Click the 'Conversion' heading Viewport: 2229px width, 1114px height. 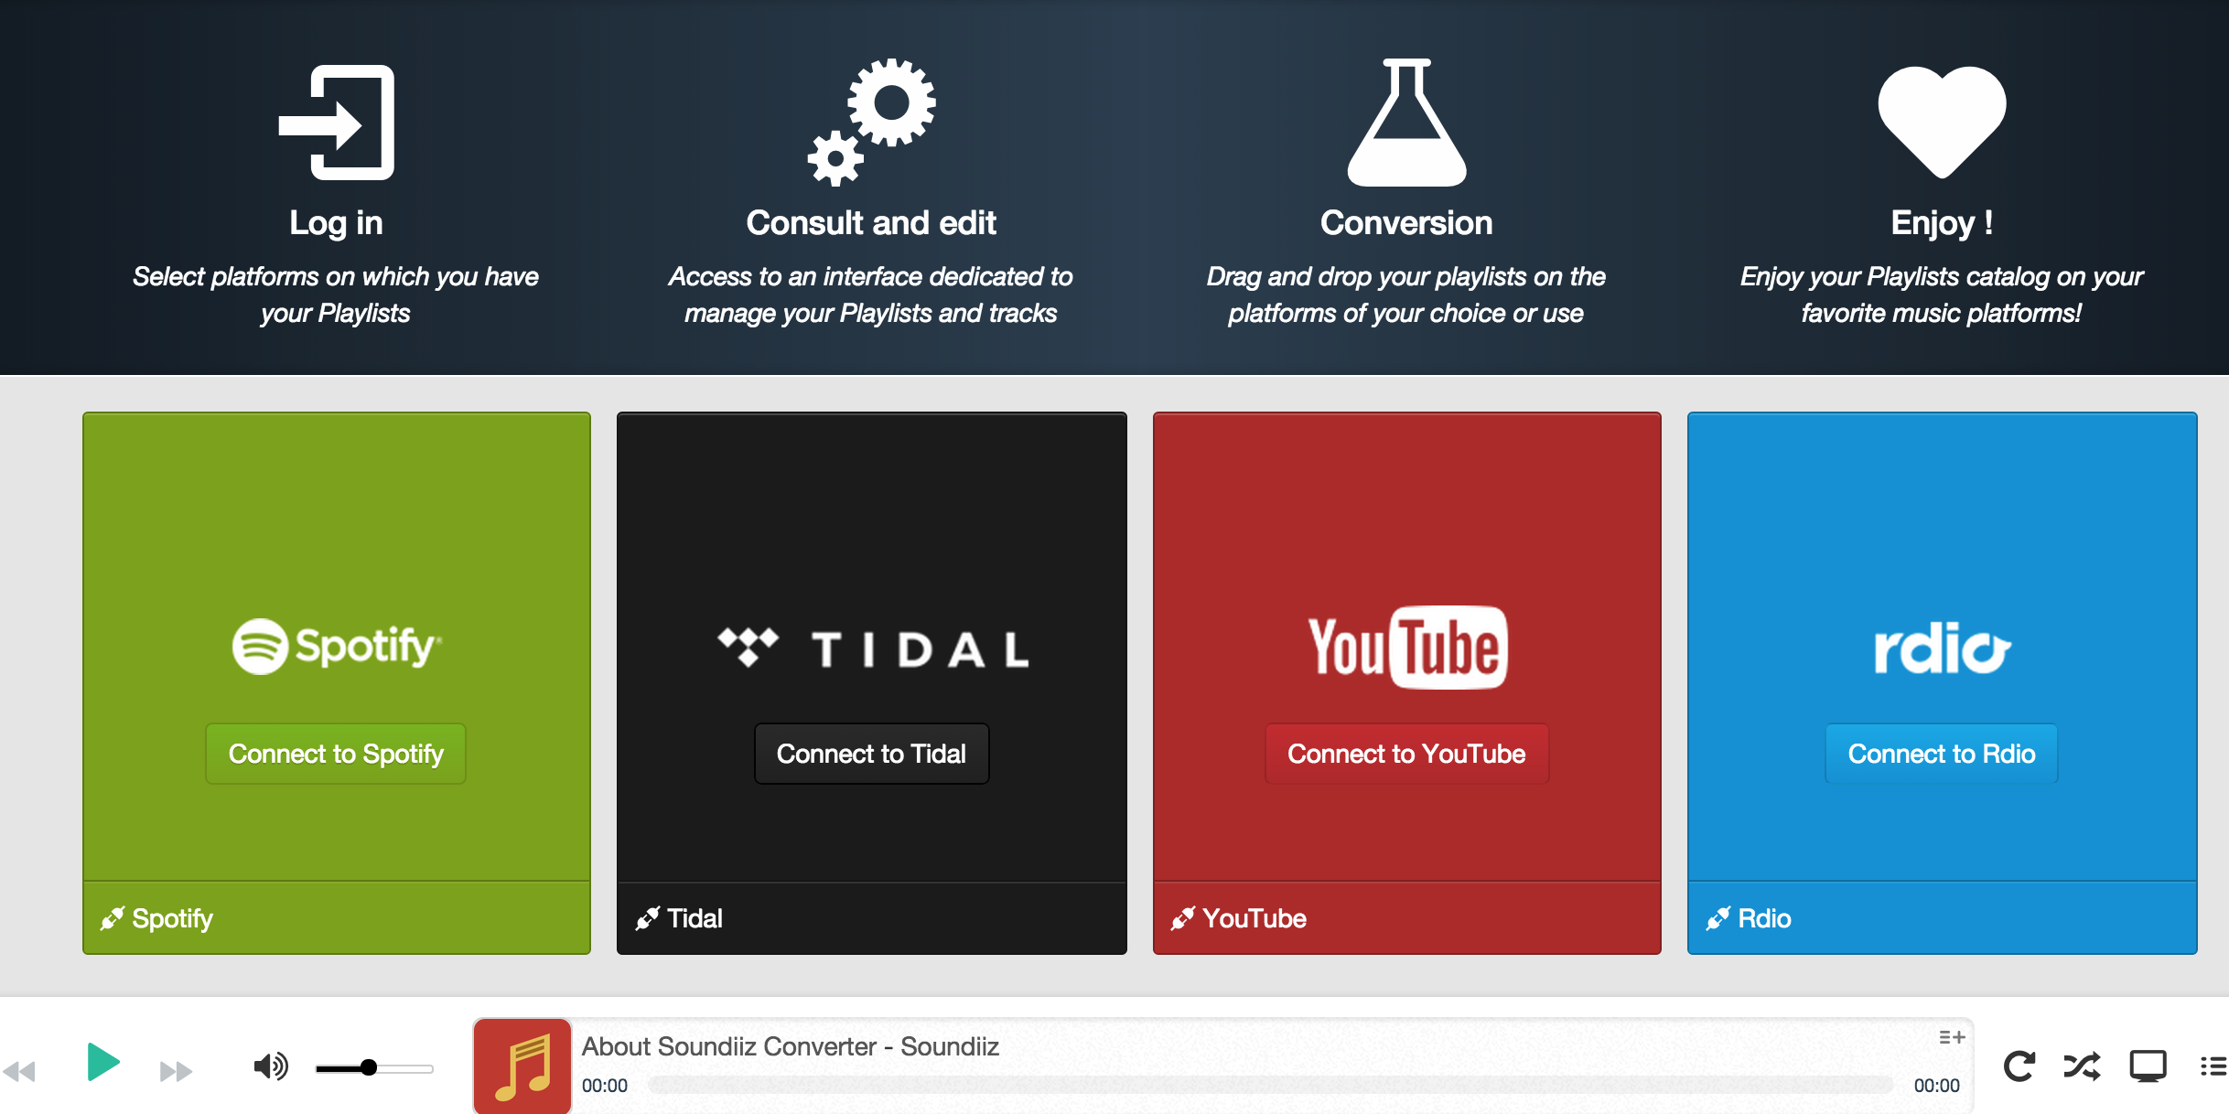1406,223
